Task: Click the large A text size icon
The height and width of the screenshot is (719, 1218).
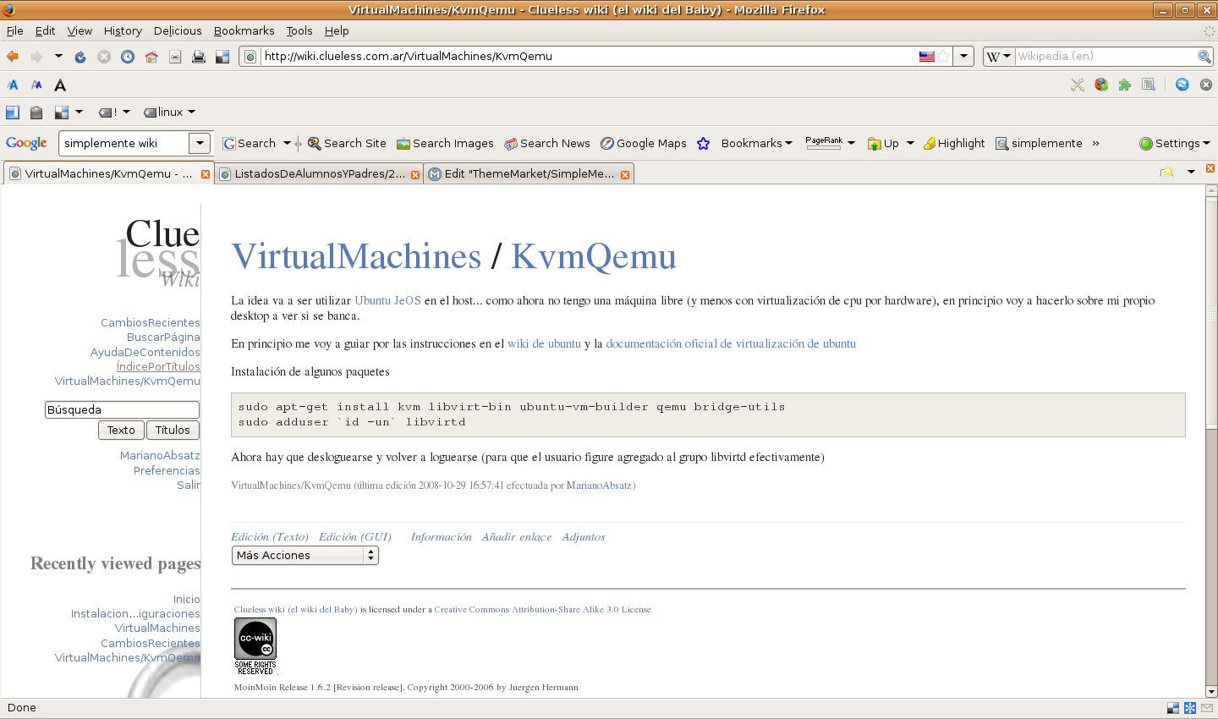Action: click(x=60, y=85)
